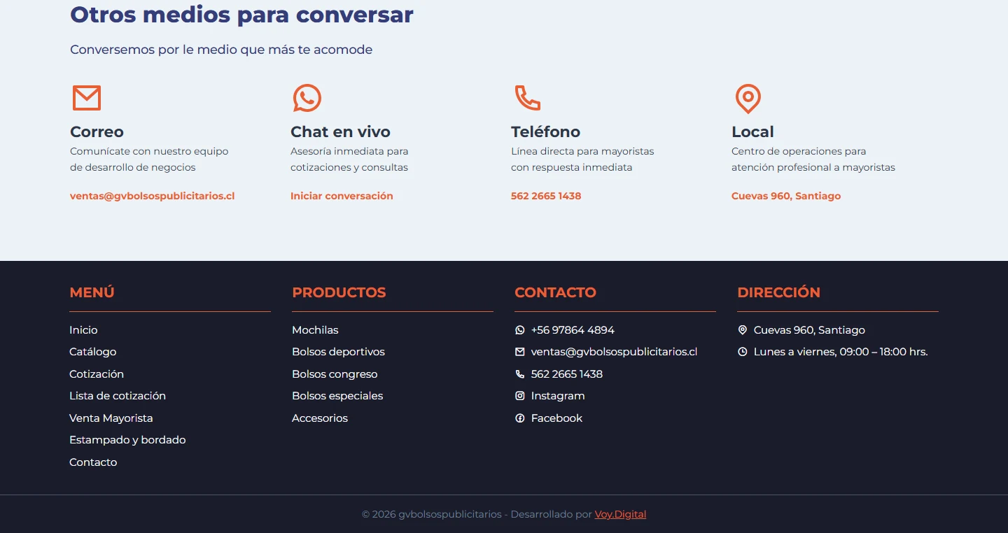Open the Bolsos congreso product category
Image resolution: width=1008 pixels, height=533 pixels.
[335, 374]
